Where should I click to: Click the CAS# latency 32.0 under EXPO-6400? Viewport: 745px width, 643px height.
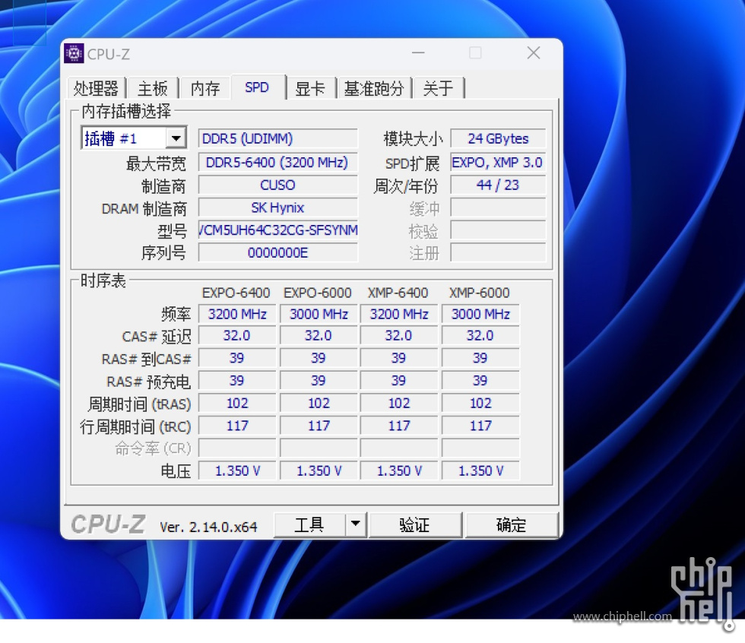(x=237, y=336)
